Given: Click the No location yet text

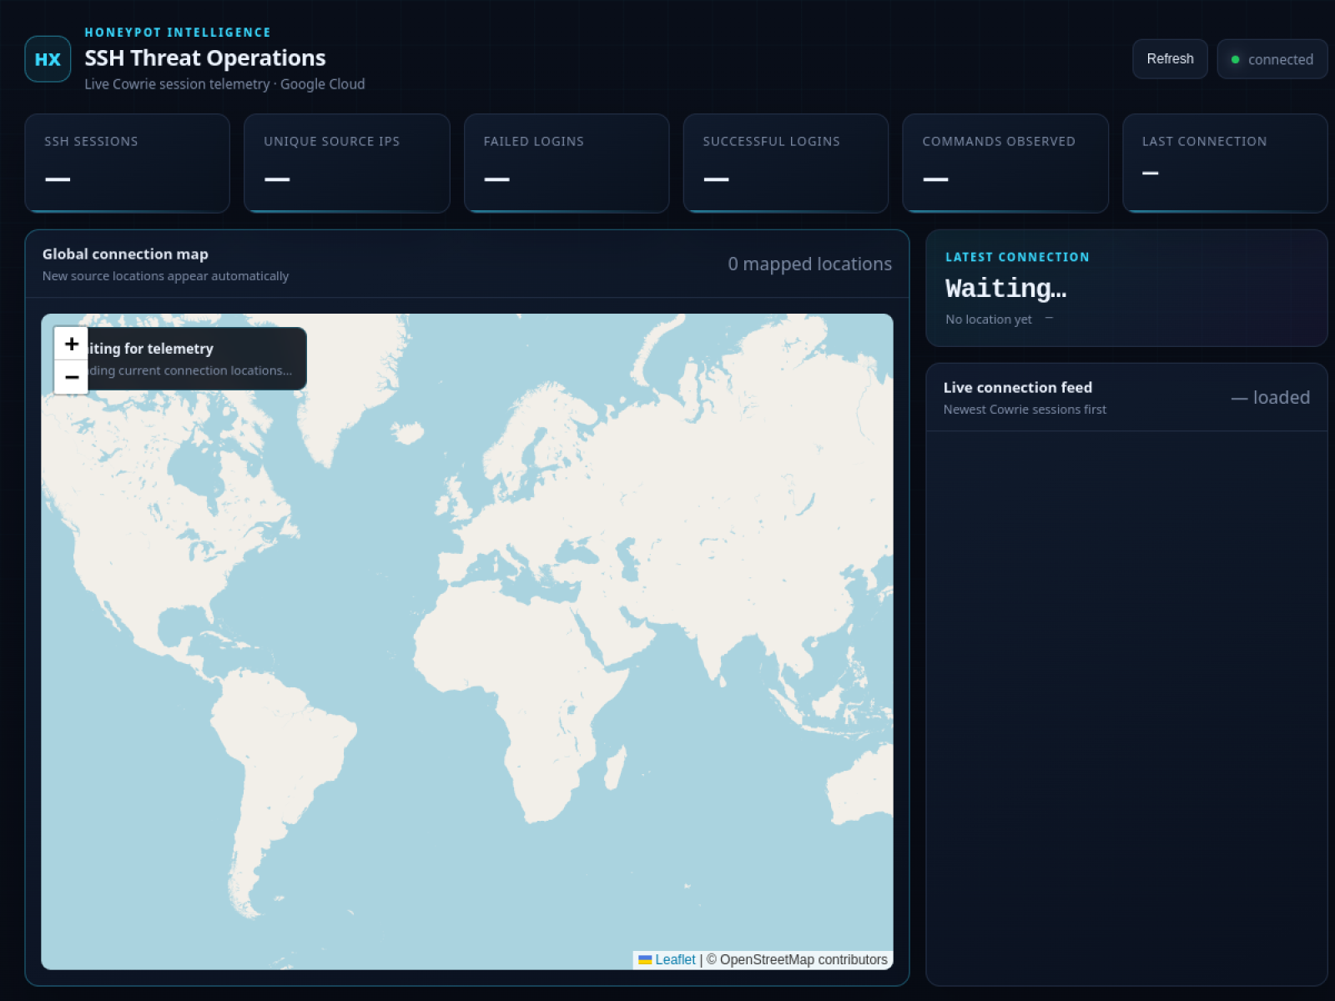Looking at the screenshot, I should 989,319.
